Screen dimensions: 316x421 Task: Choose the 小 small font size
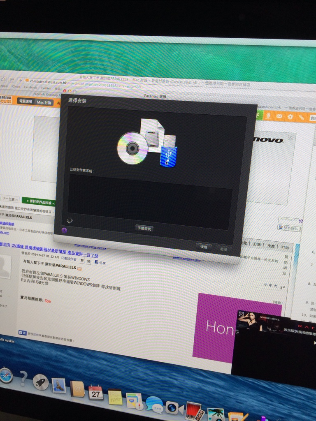pyautogui.click(x=265, y=285)
